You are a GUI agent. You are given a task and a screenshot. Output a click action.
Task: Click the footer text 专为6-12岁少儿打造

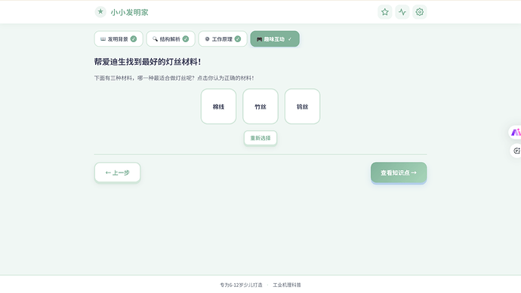[241, 285]
